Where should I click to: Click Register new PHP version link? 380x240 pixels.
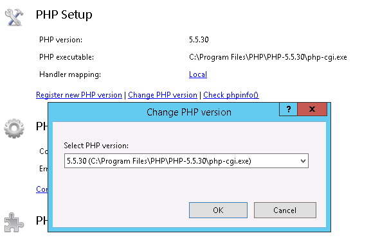pos(79,95)
